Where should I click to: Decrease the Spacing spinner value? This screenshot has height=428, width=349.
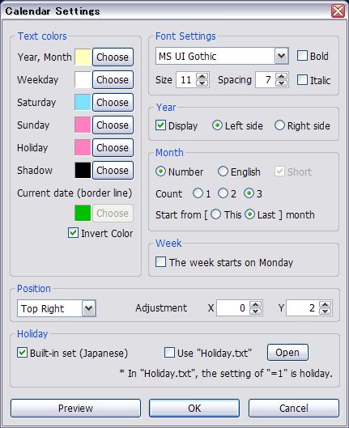(282, 83)
